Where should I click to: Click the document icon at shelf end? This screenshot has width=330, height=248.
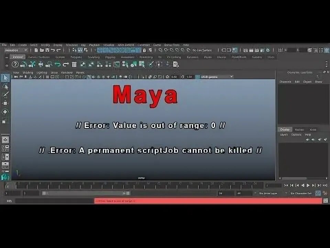tap(176, 64)
